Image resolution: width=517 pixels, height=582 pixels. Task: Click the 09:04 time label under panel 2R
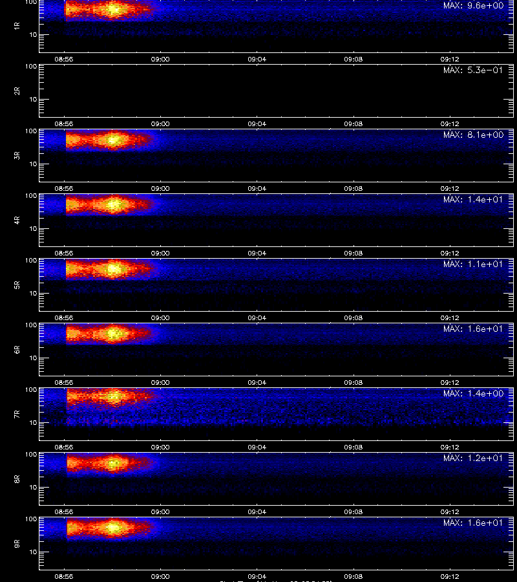257,124
